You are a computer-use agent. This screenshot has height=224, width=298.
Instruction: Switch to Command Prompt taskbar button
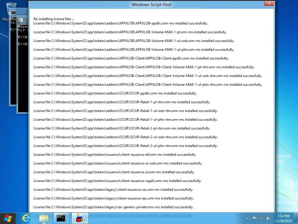click(61, 218)
